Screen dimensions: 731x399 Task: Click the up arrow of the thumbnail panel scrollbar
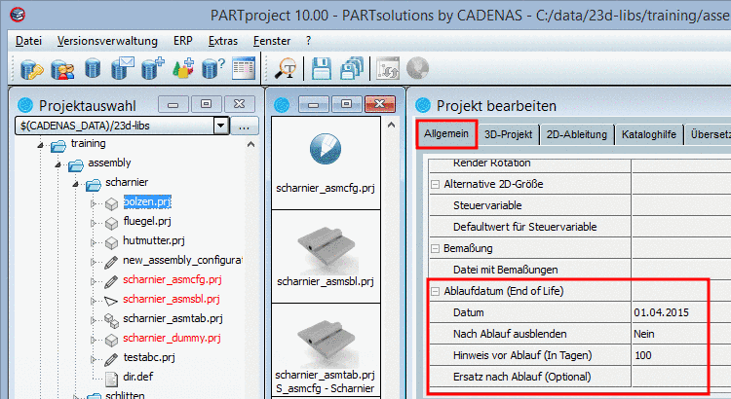[391, 125]
